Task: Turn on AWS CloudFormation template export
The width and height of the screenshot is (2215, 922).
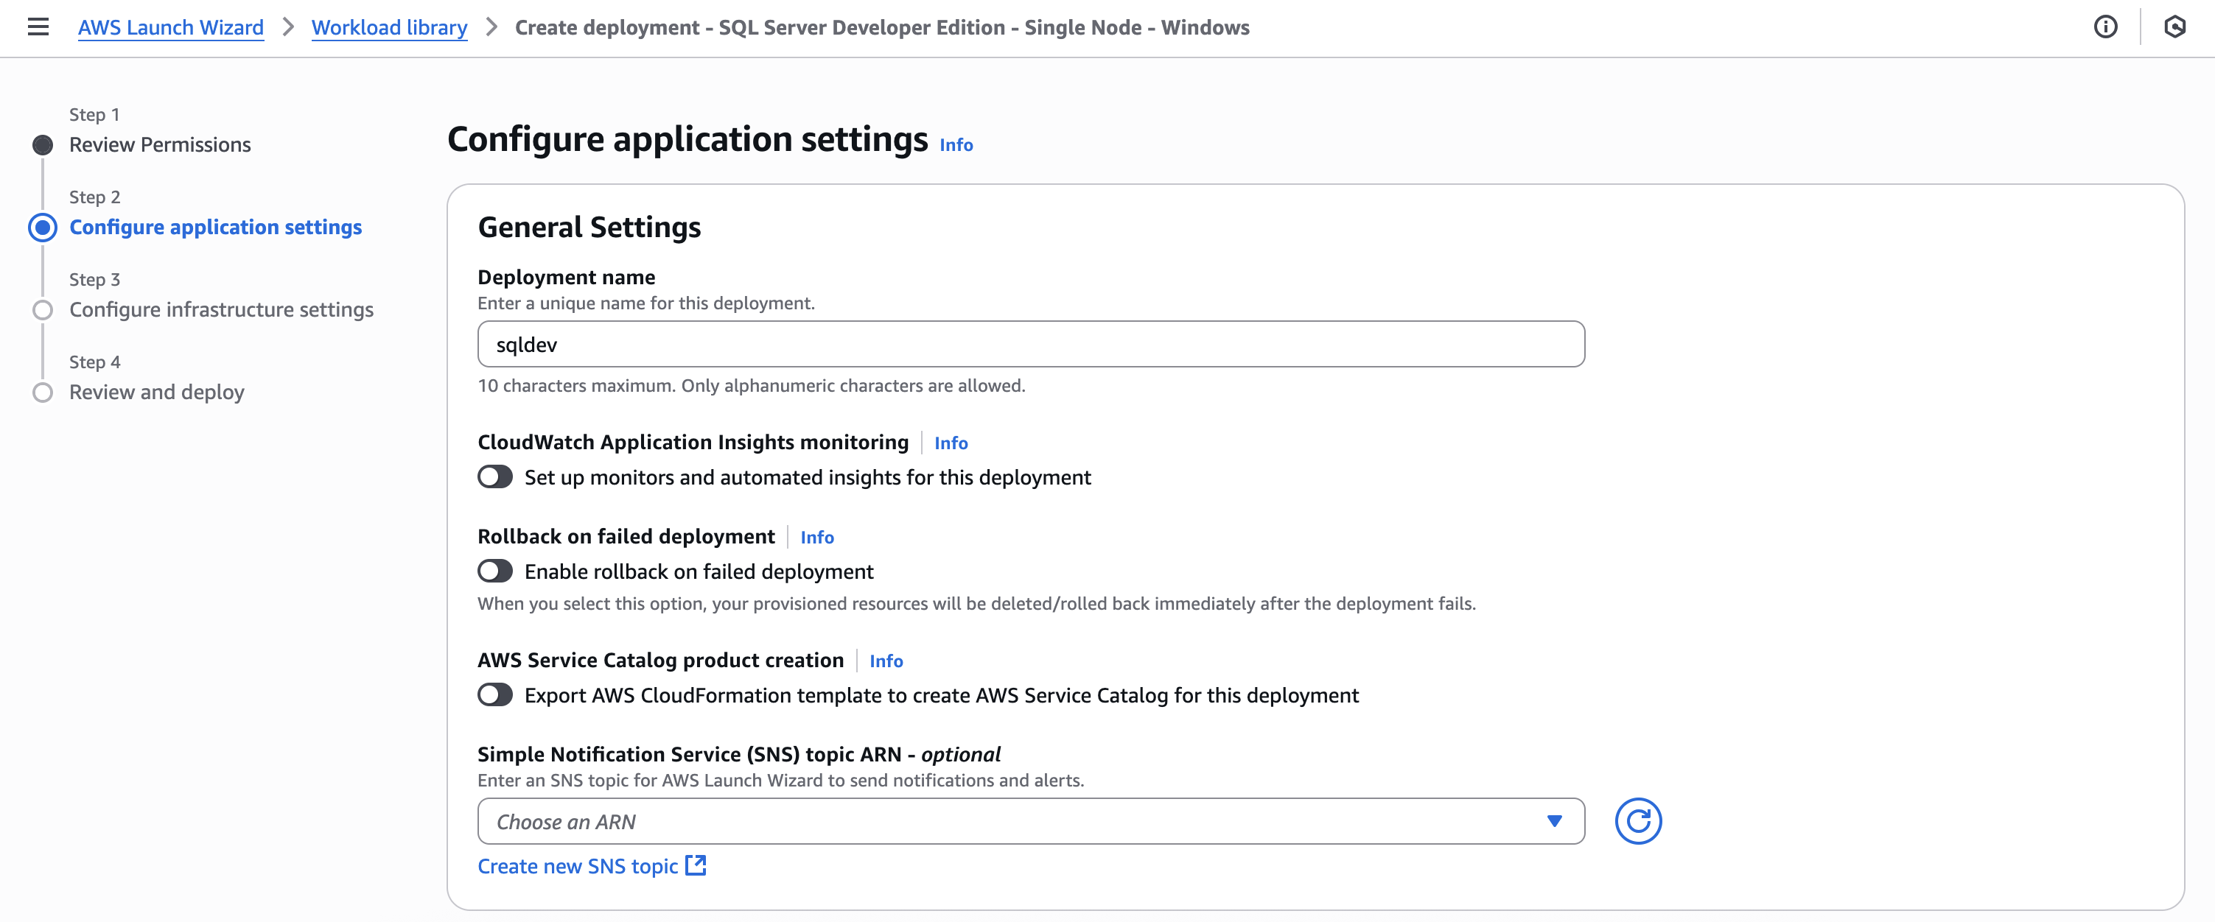Action: pyautogui.click(x=495, y=695)
